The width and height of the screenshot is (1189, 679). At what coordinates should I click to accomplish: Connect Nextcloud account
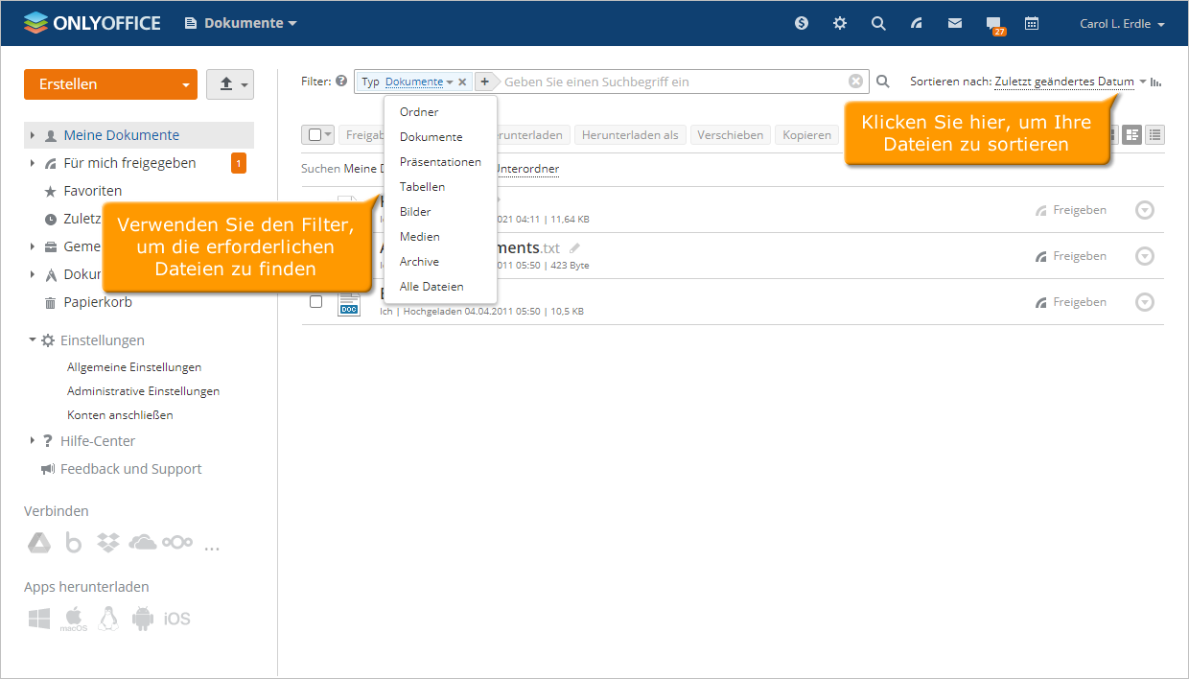(x=177, y=543)
